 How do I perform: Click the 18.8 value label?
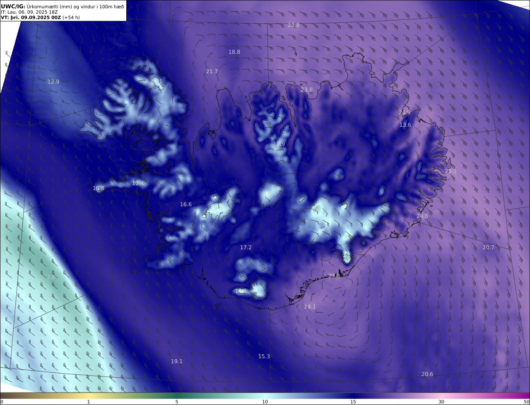(x=234, y=52)
